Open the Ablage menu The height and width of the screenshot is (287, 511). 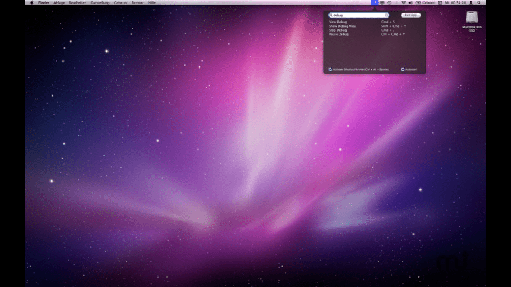[x=59, y=2]
